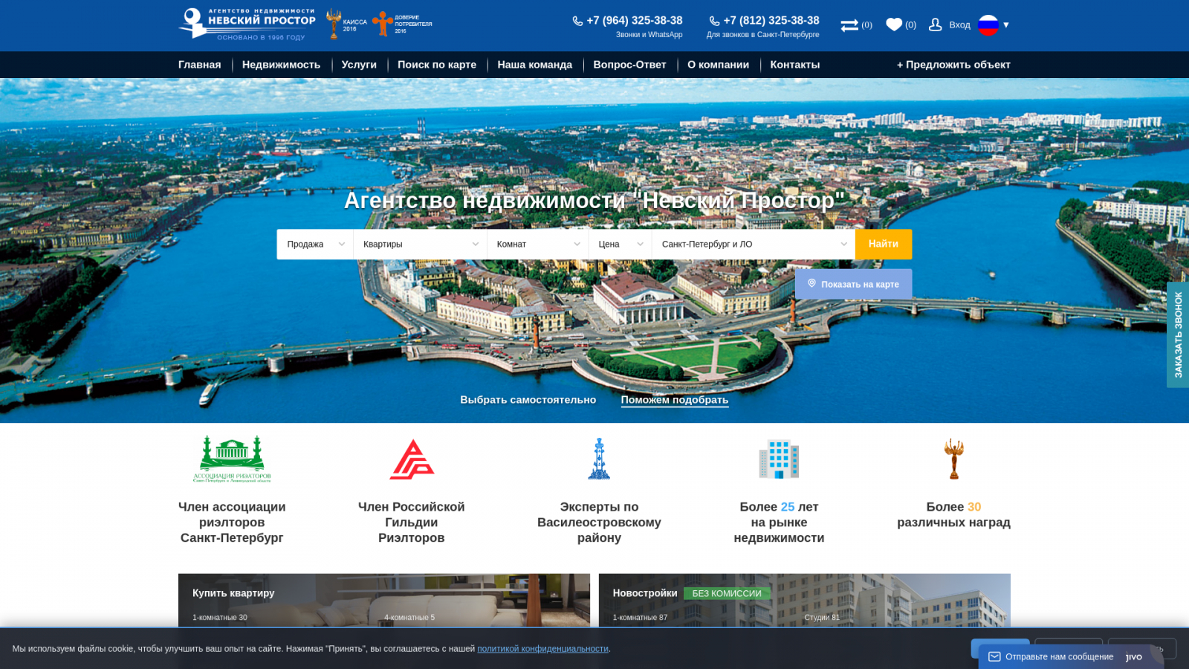The image size is (1189, 669).
Task: Click + Предложить объект link
Action: (953, 65)
